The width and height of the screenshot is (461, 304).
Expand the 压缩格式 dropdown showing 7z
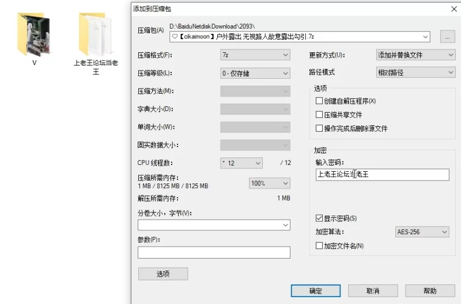point(255,55)
